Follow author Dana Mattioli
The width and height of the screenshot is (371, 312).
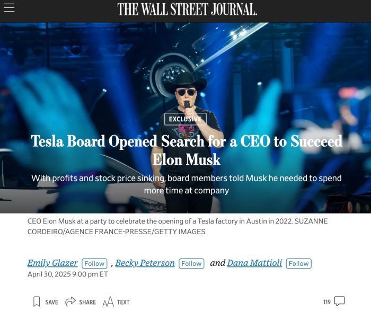pos(298,263)
